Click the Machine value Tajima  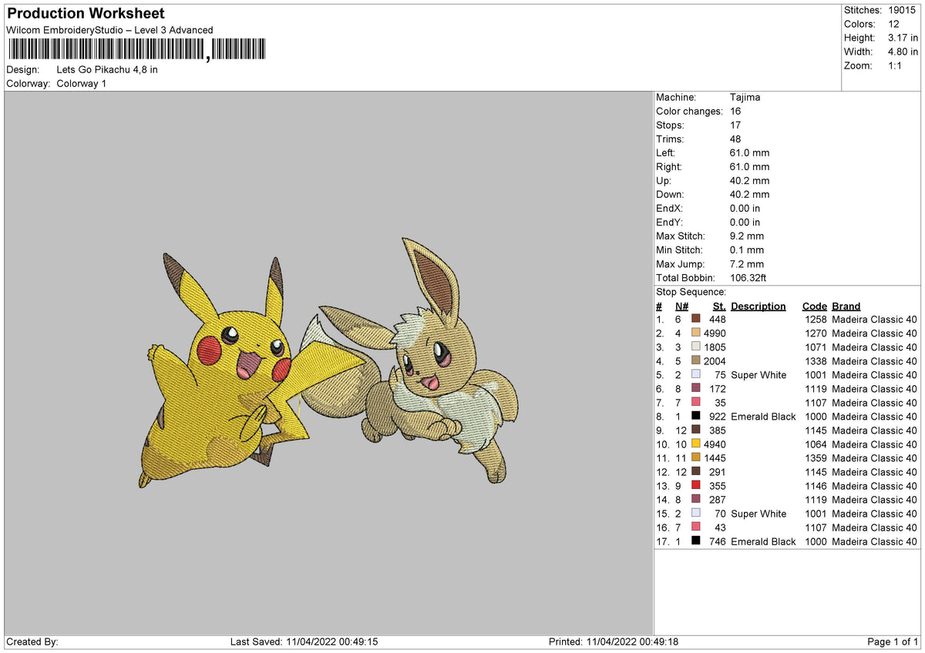(x=745, y=97)
